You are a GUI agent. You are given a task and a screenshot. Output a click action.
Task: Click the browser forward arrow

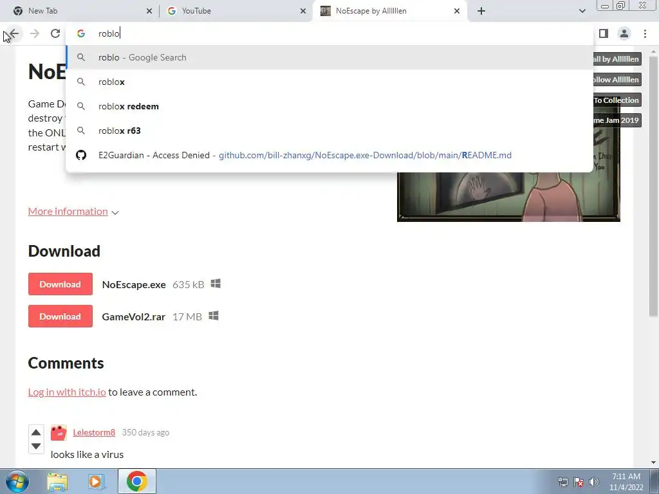35,33
